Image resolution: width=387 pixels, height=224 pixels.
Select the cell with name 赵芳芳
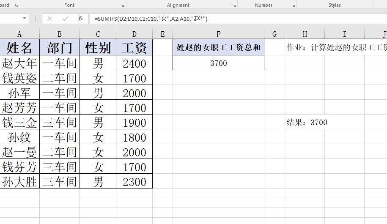coord(19,107)
